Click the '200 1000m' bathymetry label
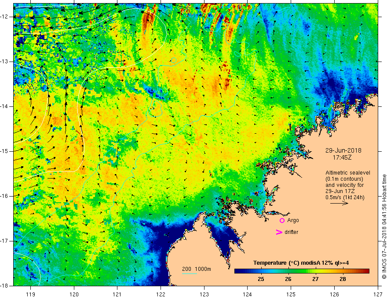This screenshot has width=387, height=299. click(x=197, y=269)
